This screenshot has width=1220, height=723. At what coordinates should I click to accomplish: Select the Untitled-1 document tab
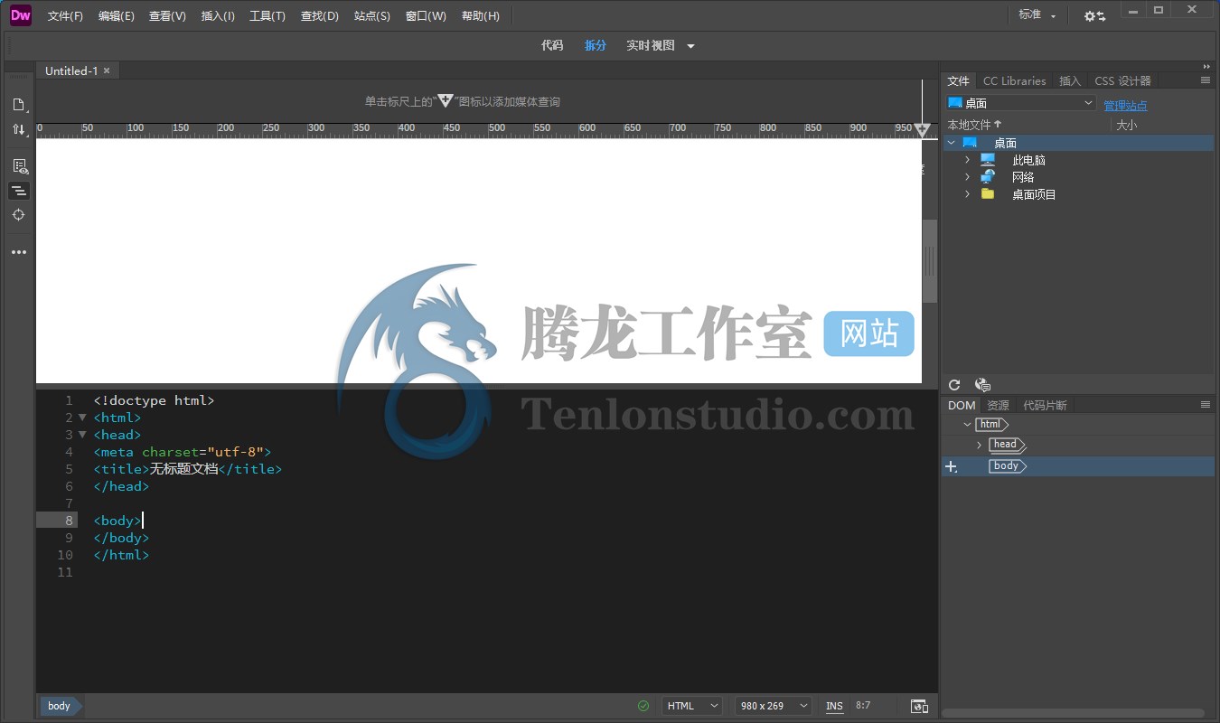70,70
